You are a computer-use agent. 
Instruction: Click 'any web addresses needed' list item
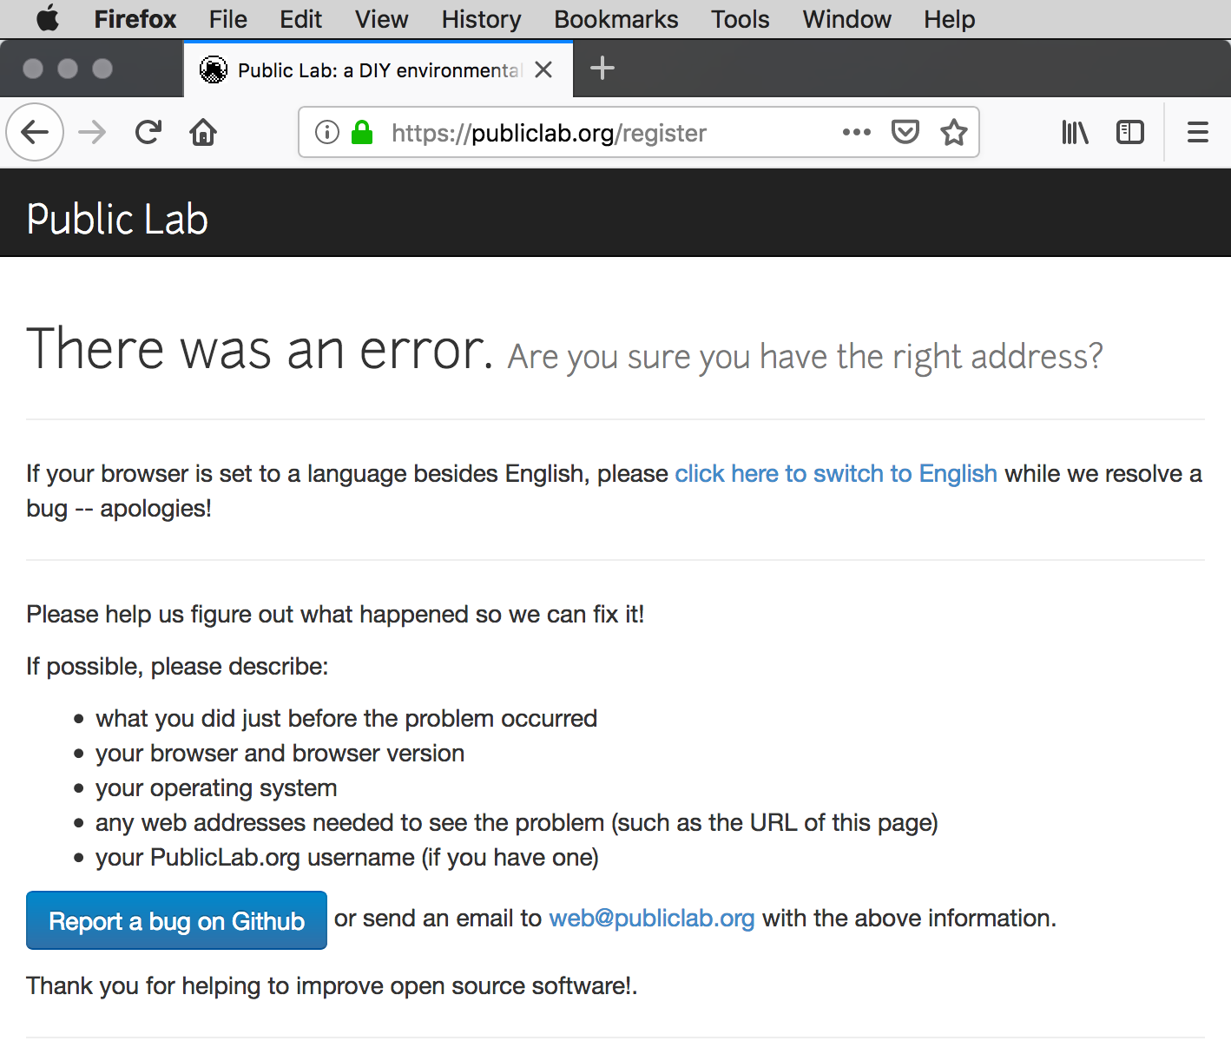pyautogui.click(x=517, y=822)
